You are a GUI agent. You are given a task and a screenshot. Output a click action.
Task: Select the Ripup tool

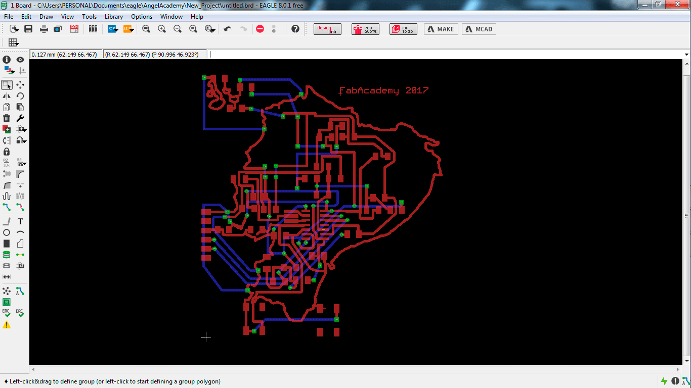click(x=20, y=207)
